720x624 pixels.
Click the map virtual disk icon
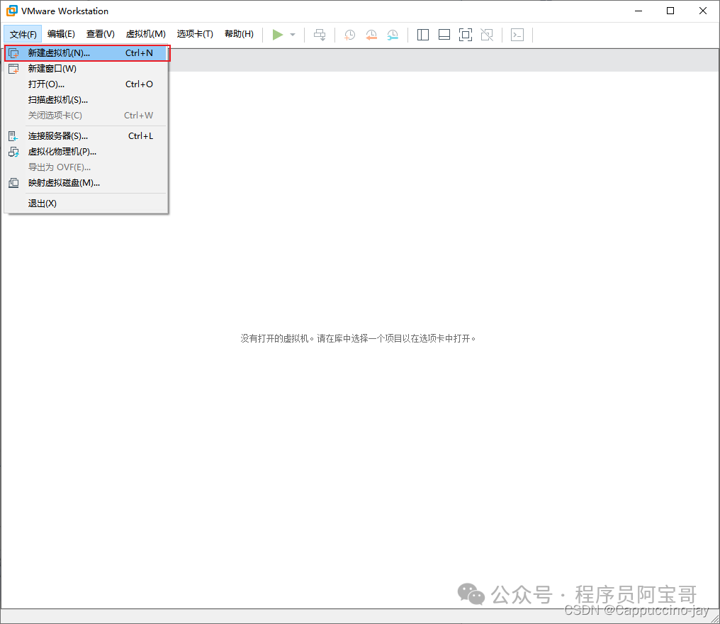13,183
